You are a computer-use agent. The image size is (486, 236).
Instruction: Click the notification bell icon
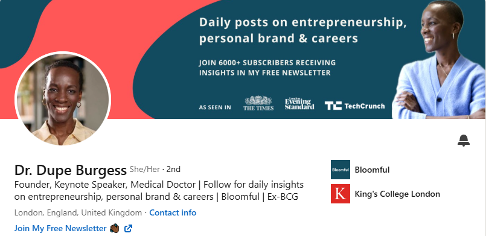[x=464, y=140]
